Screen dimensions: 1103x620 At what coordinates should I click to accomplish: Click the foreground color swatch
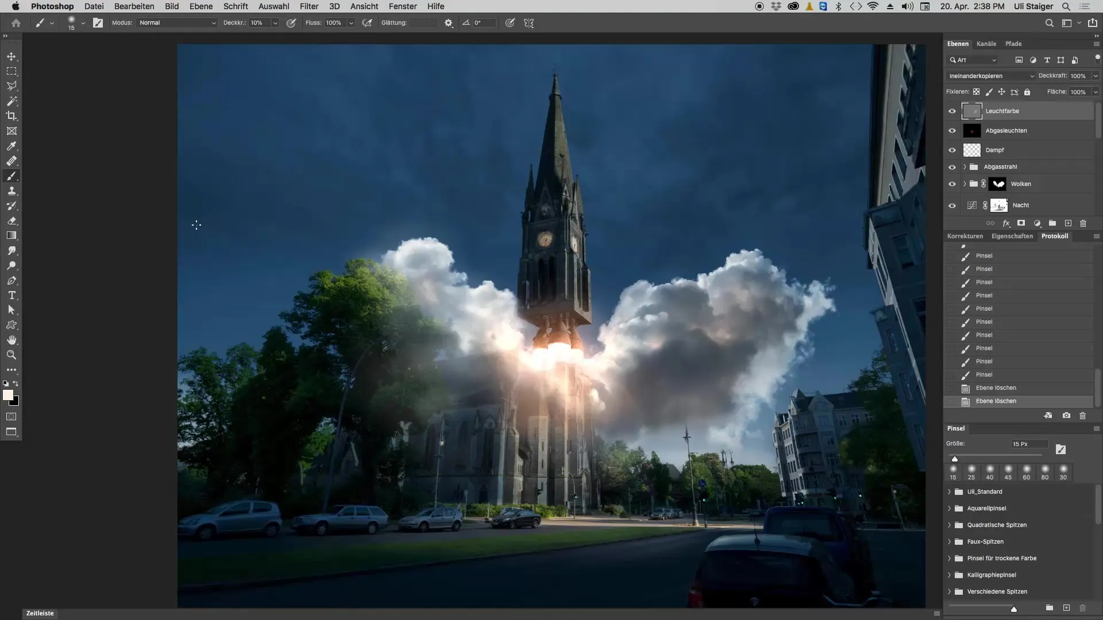8,395
